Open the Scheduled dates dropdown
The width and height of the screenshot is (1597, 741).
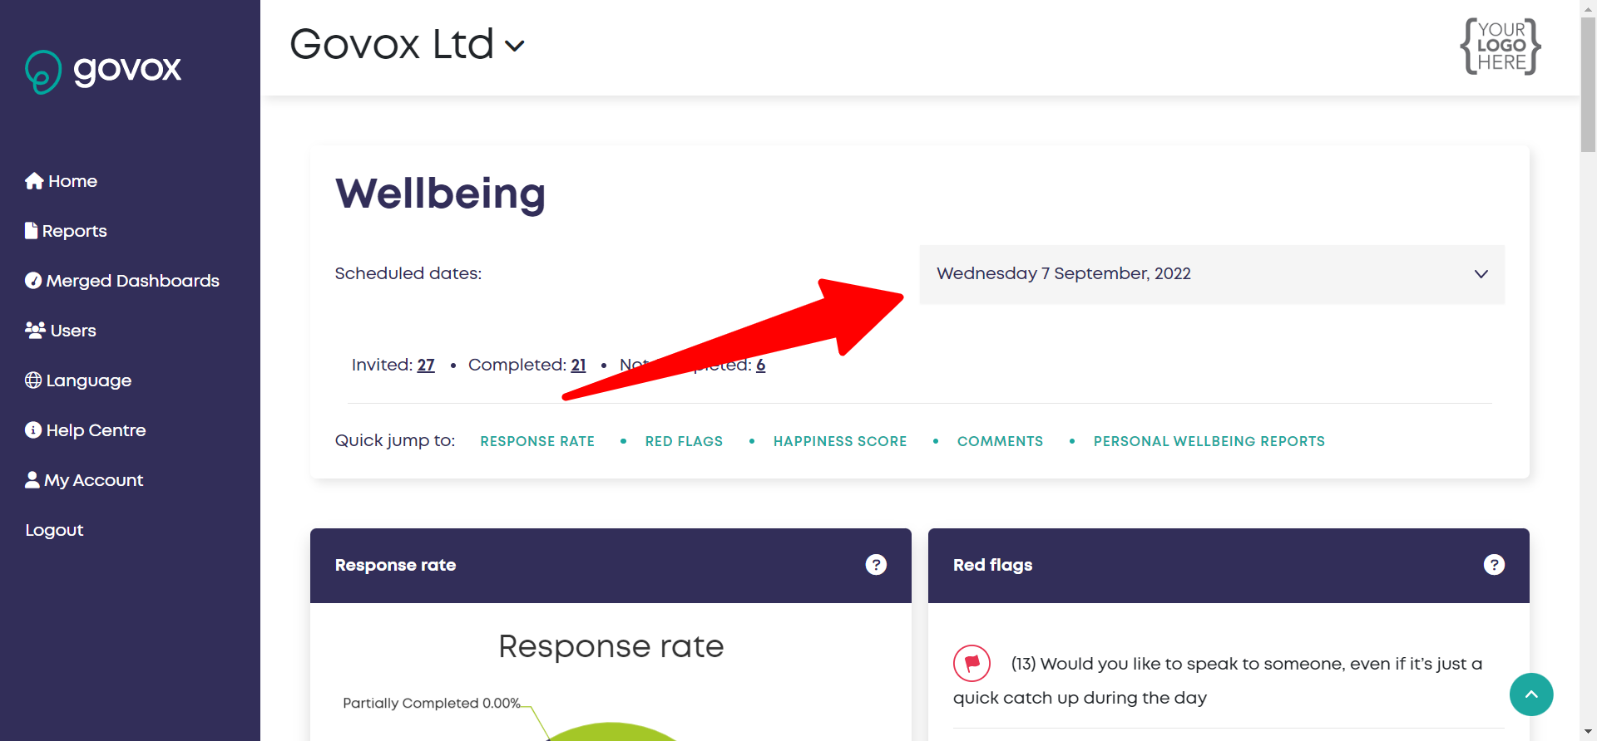tap(1212, 274)
